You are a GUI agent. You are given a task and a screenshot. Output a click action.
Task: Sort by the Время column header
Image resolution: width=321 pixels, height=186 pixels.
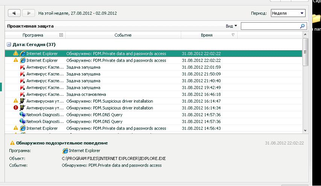(x=207, y=35)
